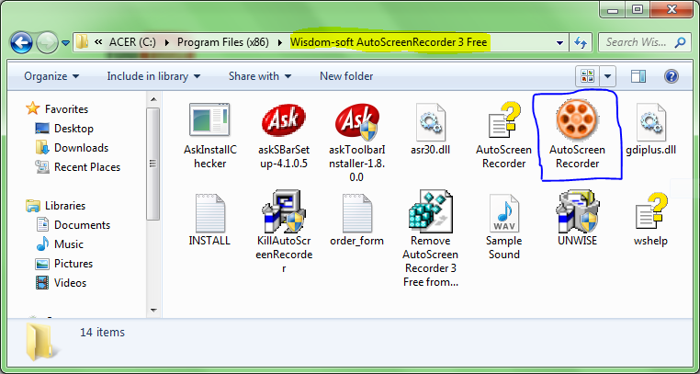Image resolution: width=700 pixels, height=374 pixels.
Task: Show the preview pane
Action: [x=638, y=76]
